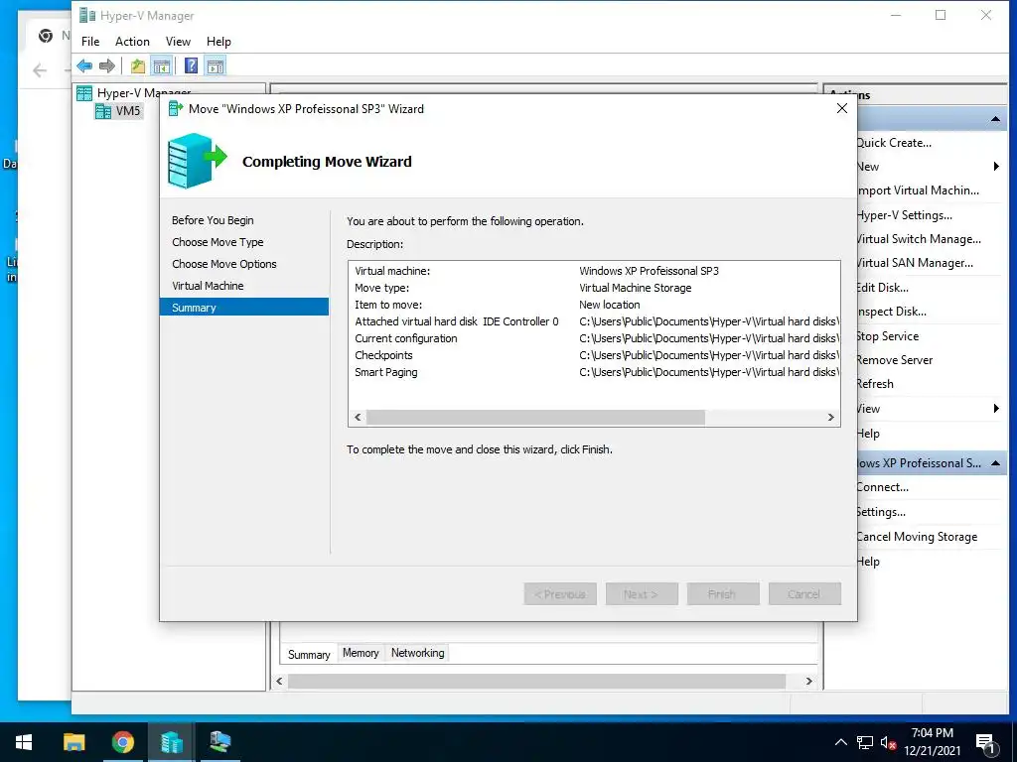Click Remove Server action
The width and height of the screenshot is (1017, 762).
[895, 360]
